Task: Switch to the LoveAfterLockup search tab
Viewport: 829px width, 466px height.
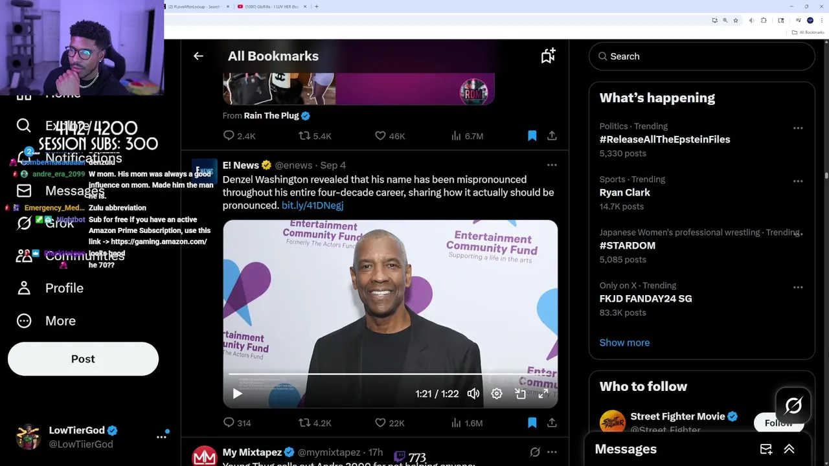Action: 197,6
